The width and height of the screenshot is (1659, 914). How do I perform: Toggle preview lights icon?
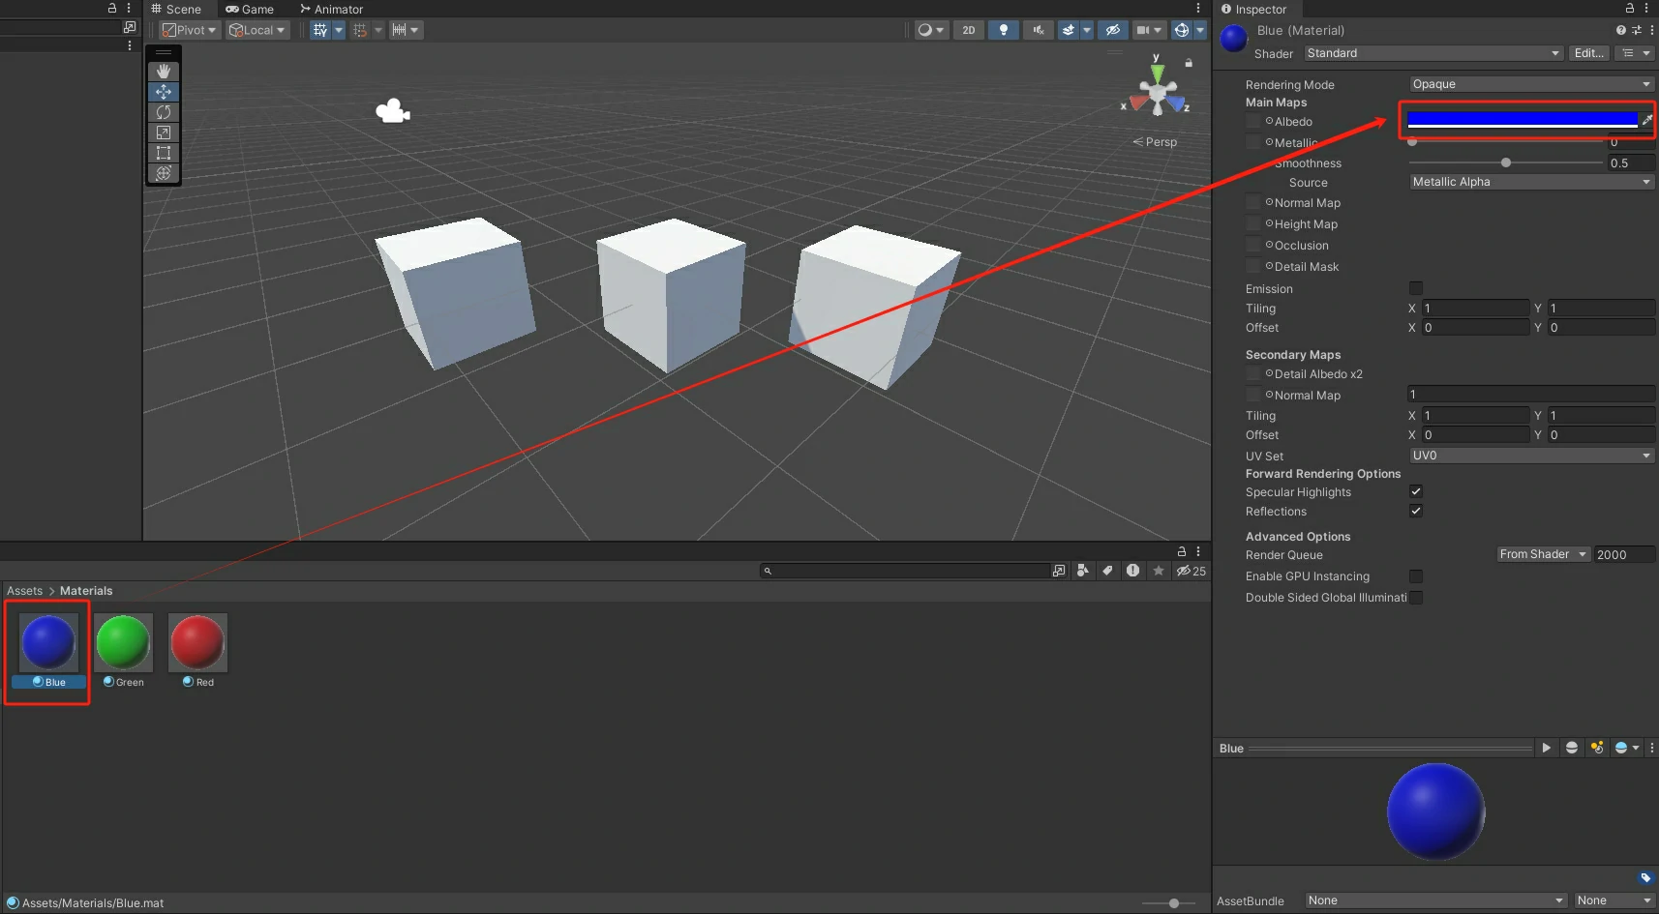click(1597, 748)
